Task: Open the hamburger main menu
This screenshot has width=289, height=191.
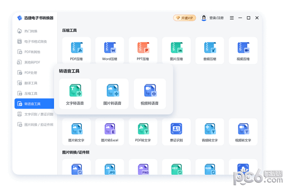Action: (232, 18)
